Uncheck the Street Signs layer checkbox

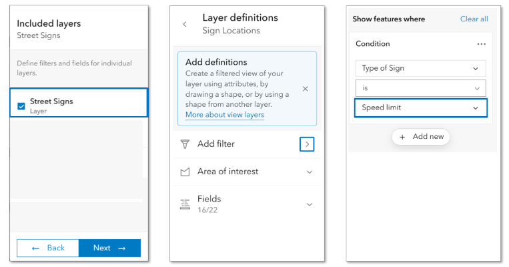coord(21,106)
